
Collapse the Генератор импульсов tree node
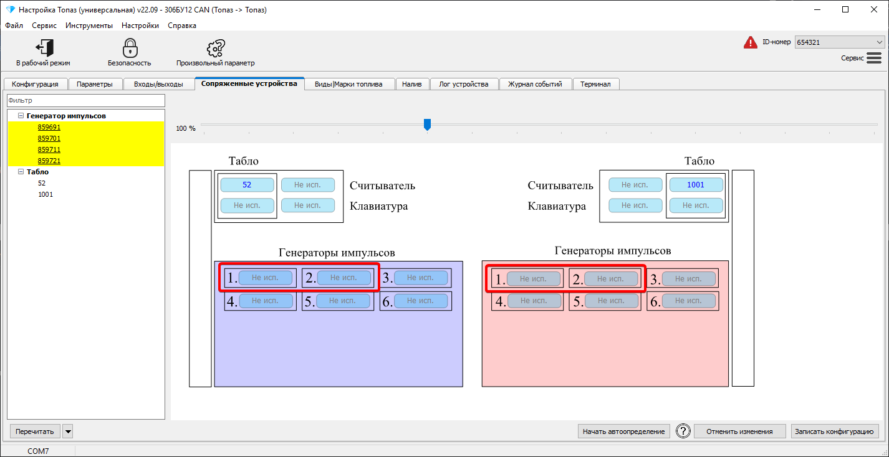point(21,116)
